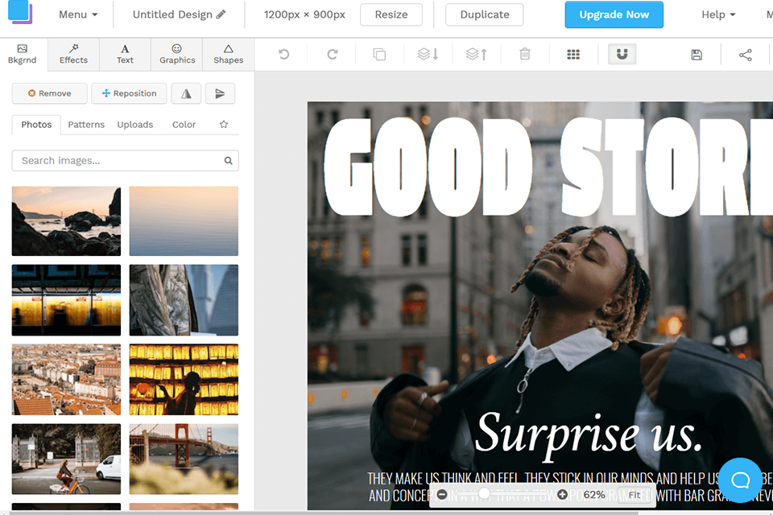
Task: Click the zoom slider handle
Action: (x=484, y=493)
